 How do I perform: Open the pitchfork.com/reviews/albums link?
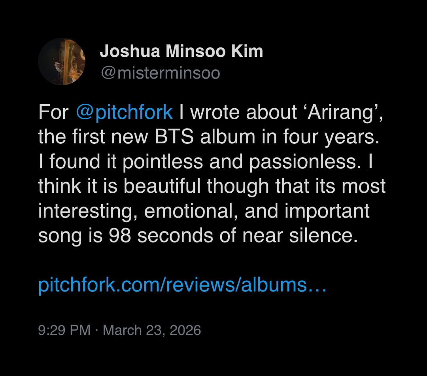[x=182, y=285]
